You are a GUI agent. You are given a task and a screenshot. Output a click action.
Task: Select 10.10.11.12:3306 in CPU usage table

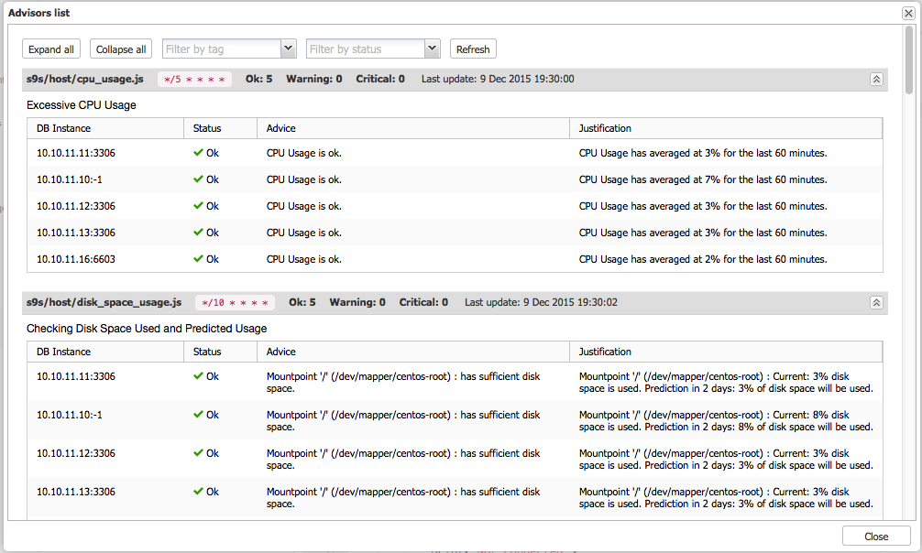(76, 206)
